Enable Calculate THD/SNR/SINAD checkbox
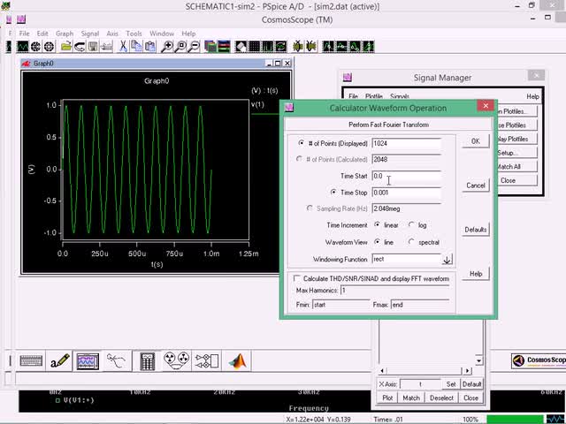This screenshot has width=566, height=424. click(297, 278)
